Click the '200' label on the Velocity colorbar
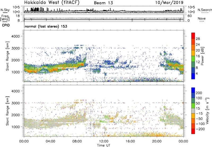The width and height of the screenshot is (212, 147). [199, 93]
